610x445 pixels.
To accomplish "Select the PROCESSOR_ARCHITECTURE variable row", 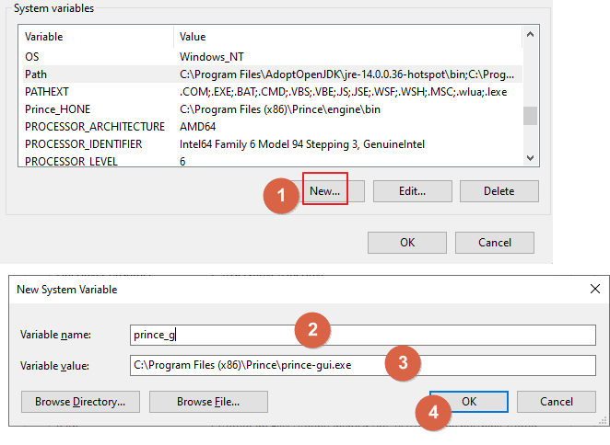I will click(x=267, y=127).
